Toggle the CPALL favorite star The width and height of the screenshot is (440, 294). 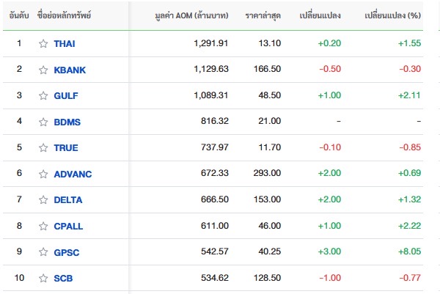[x=43, y=227]
